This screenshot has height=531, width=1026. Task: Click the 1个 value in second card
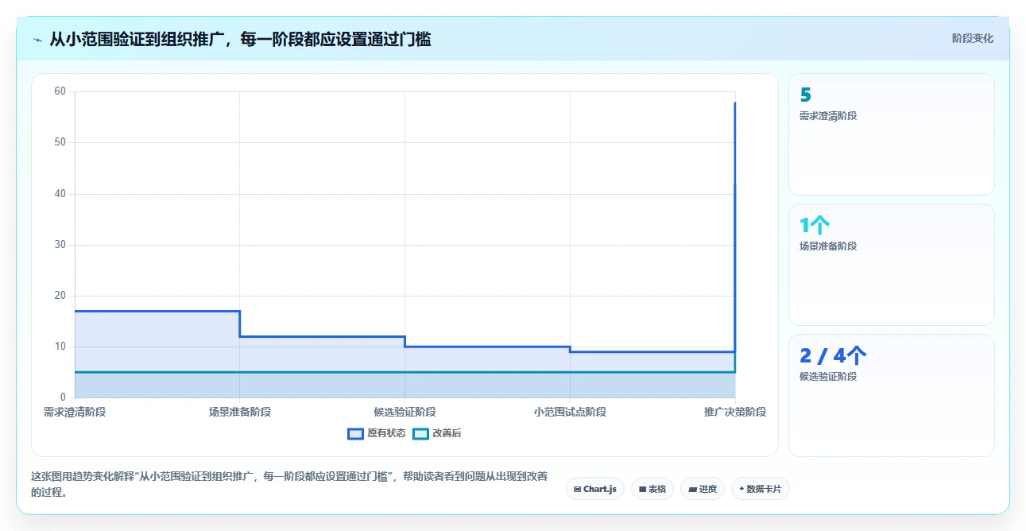click(x=815, y=225)
